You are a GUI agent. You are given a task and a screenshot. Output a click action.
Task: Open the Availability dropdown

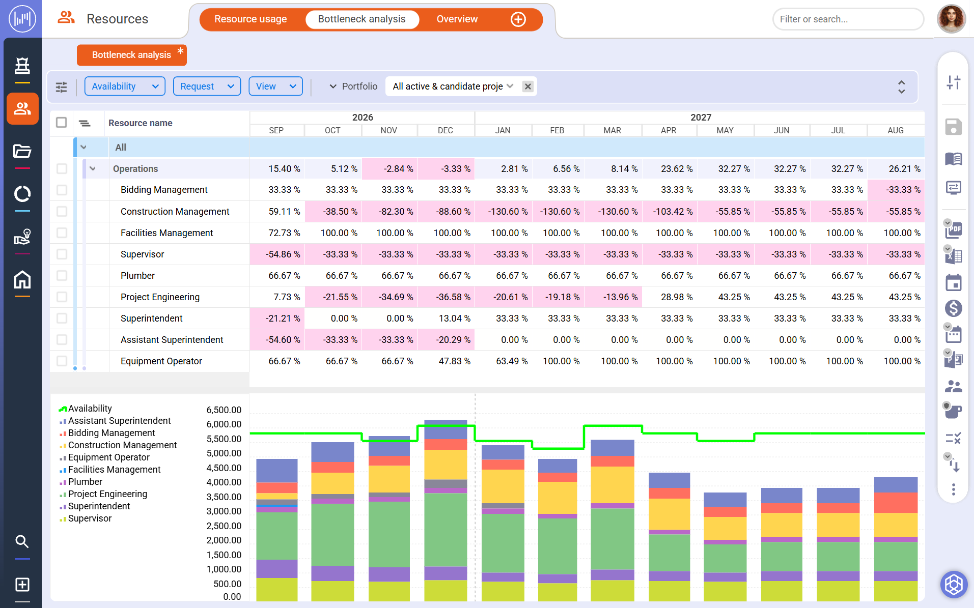click(x=125, y=86)
